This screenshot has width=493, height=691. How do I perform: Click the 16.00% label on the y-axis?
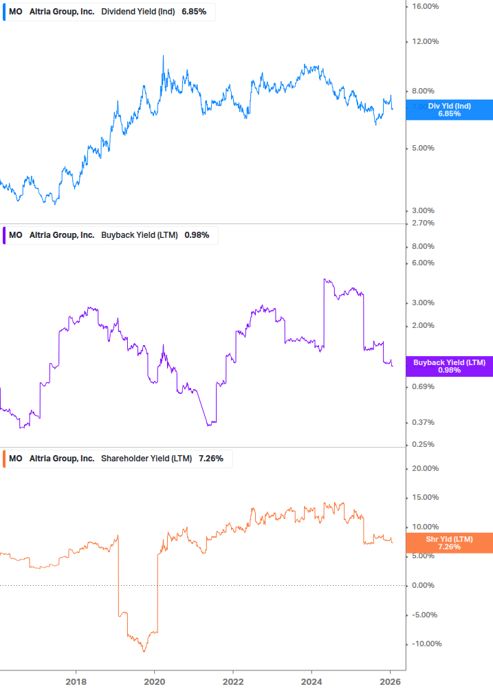pyautogui.click(x=425, y=7)
